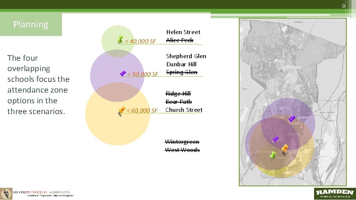356x200 pixels.
Task: Select the orange pushpin on the map
Action: click(x=284, y=149)
